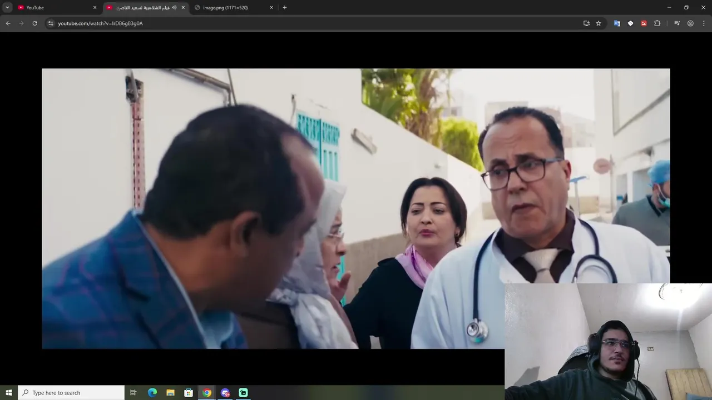Open a new browser tab

285,8
